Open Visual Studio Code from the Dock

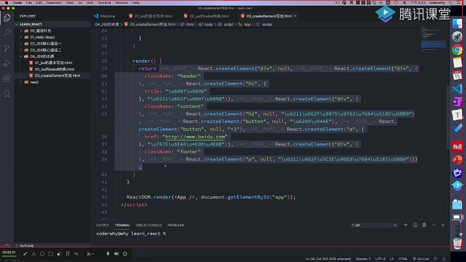pos(457,89)
